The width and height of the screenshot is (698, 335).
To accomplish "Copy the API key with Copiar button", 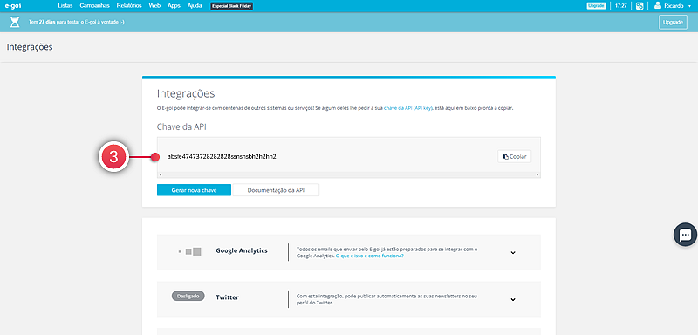I will [514, 157].
